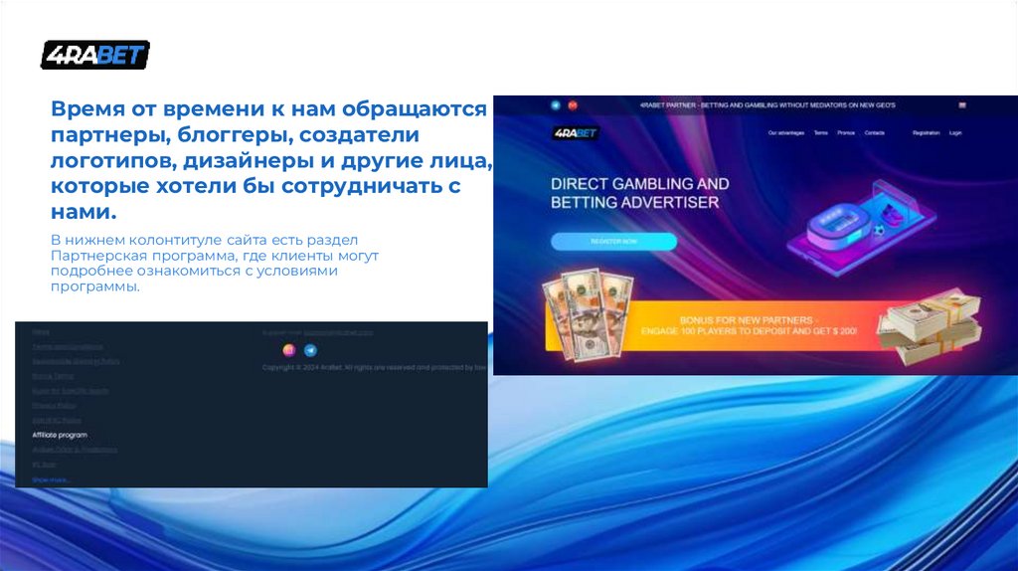
Task: Click the Terms and Conditions footer link
Action: click(68, 347)
